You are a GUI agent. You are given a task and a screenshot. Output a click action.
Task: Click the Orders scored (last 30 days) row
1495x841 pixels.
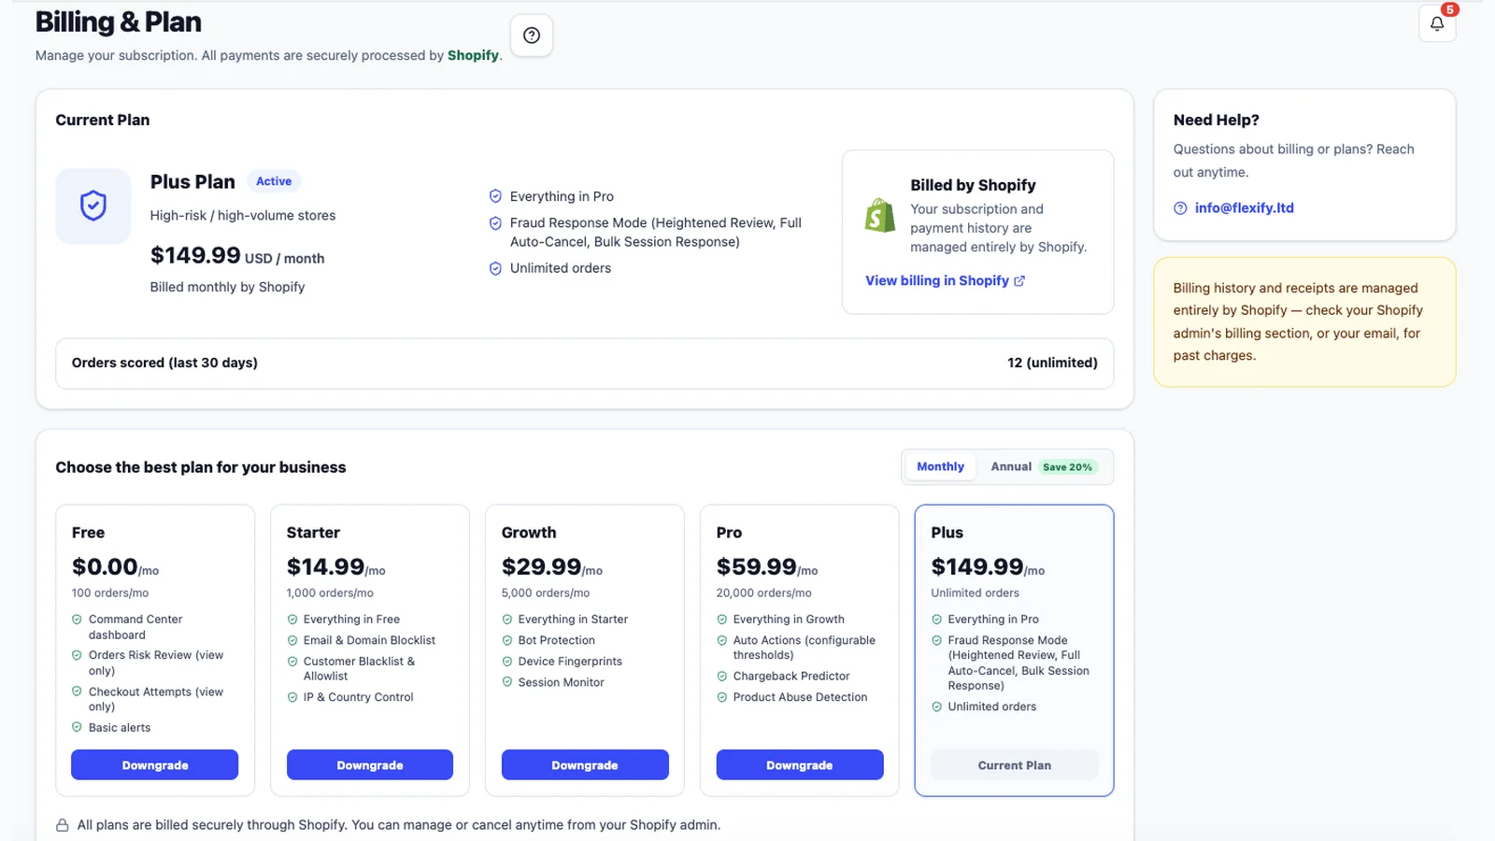[x=585, y=363]
